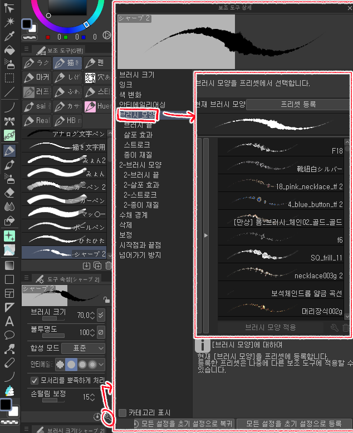Select the highlighted marker pen tool icon
The height and width of the screenshot is (433, 353).
pos(9,151)
